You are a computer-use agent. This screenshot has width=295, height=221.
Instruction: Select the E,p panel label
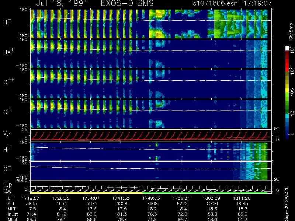pyautogui.click(x=7, y=185)
